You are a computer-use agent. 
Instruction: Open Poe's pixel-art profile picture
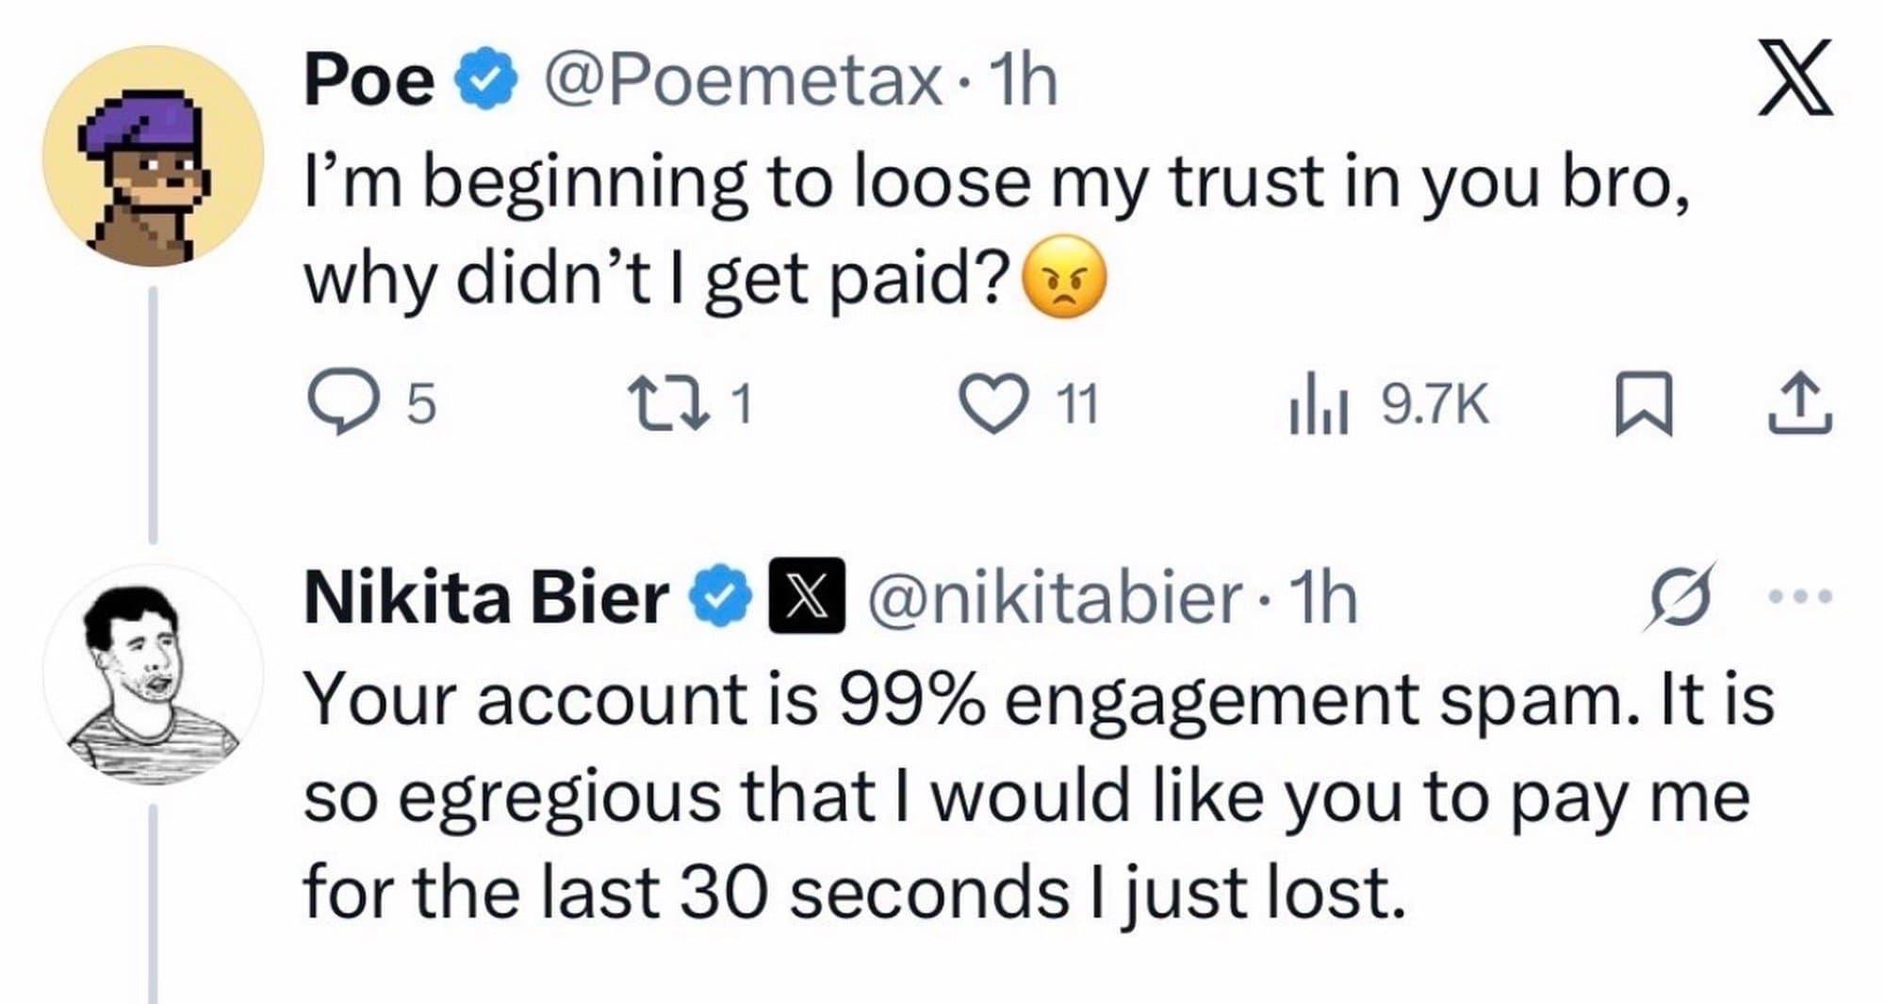pos(152,156)
